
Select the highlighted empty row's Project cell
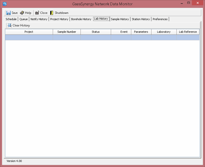(x=29, y=38)
